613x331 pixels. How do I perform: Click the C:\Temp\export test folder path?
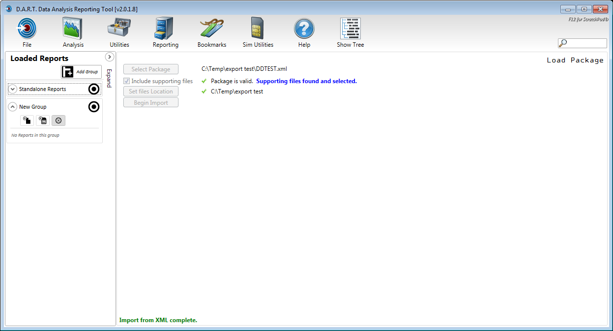point(237,91)
